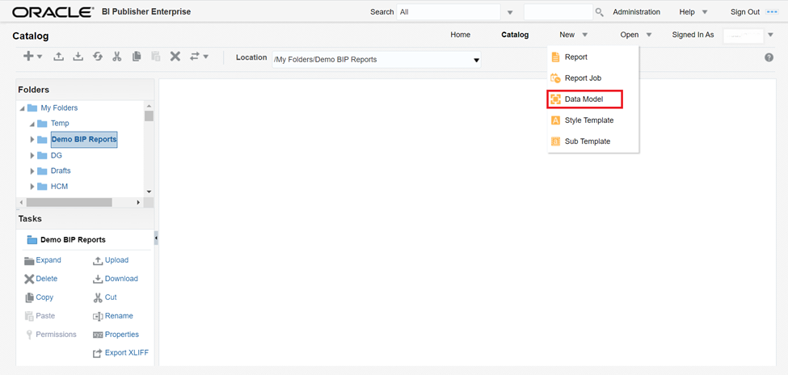Select the Temp folder in tree
Image resolution: width=788 pixels, height=375 pixels.
point(60,123)
